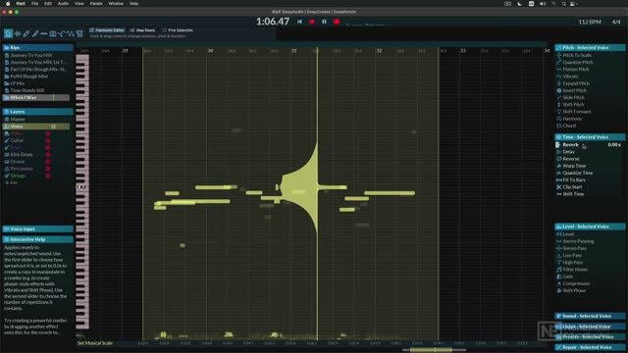628x353 pixels.
Task: Select the Time Stands Still rip
Action: tap(27, 90)
